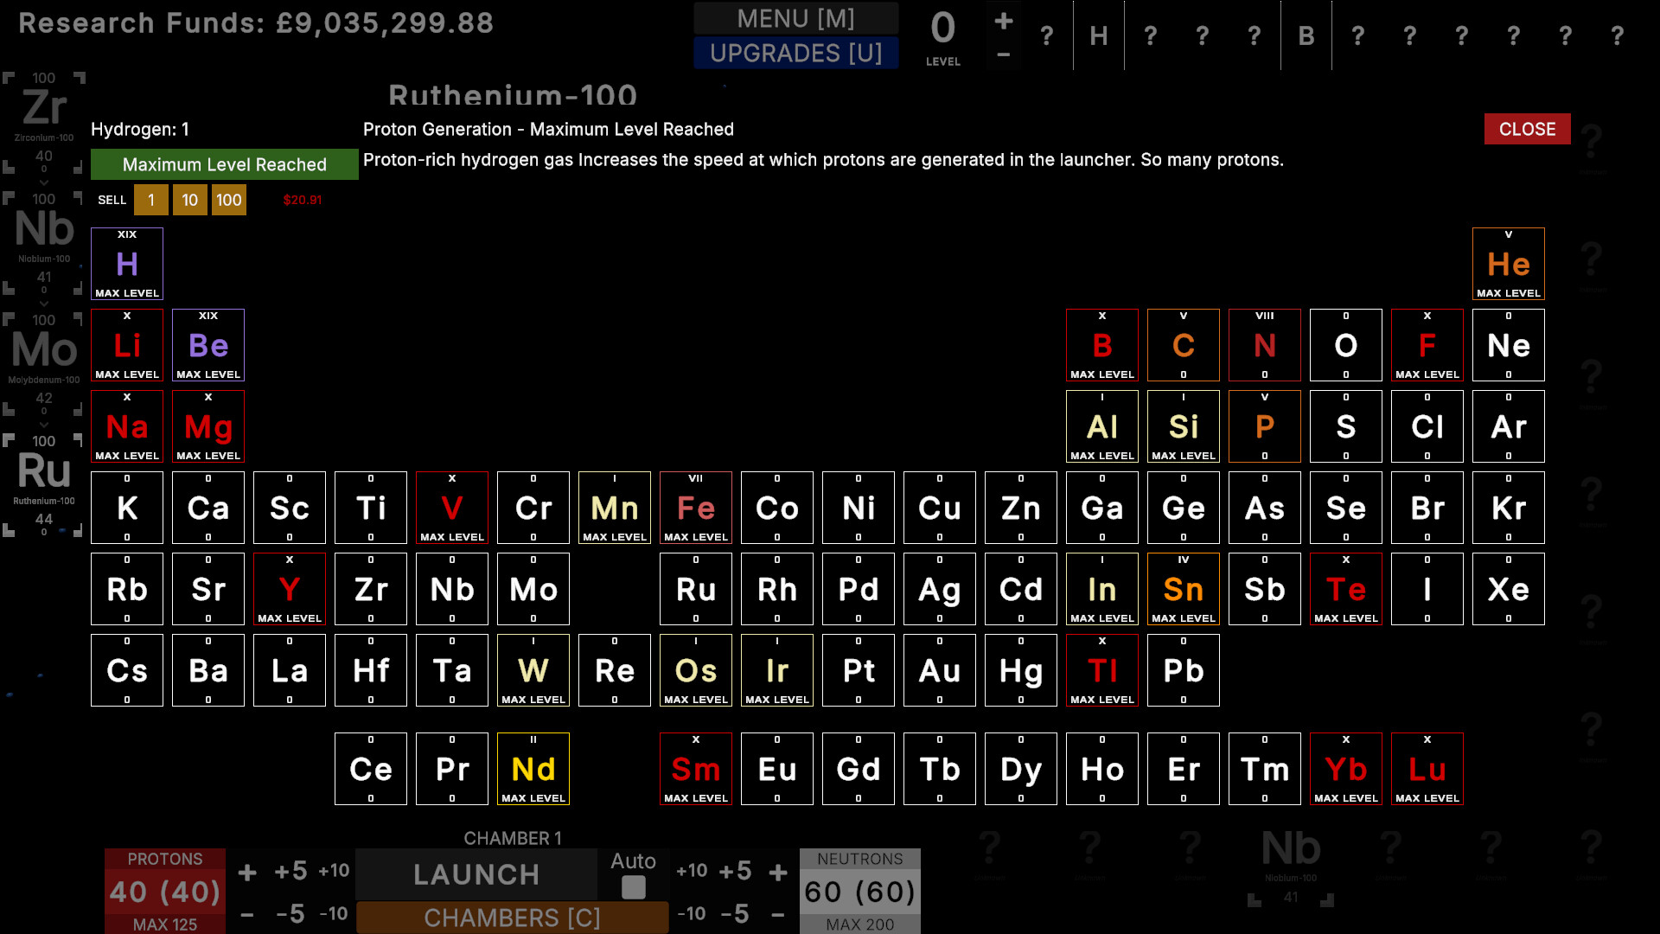Screen dimensions: 1660x934
Task: Add five protons with +5
Action: (290, 871)
